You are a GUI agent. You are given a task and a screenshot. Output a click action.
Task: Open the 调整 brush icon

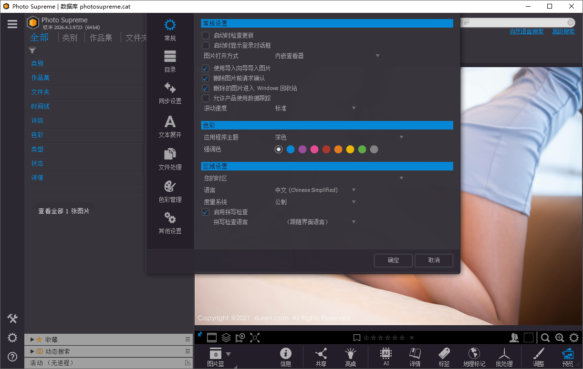(539, 357)
